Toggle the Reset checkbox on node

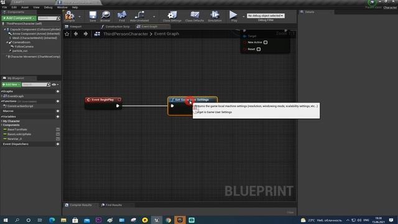click(259, 49)
